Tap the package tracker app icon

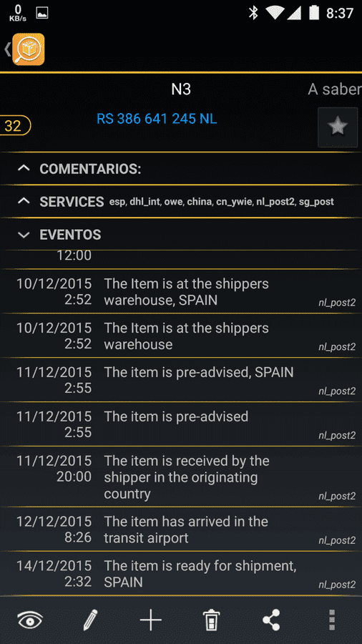point(29,49)
